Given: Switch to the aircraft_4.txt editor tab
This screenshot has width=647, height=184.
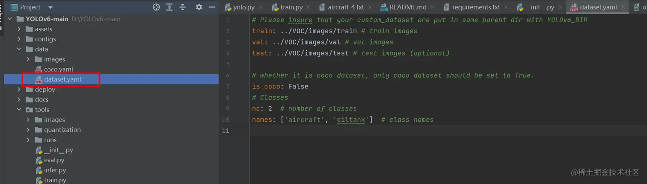Looking at the screenshot, I should click(345, 7).
